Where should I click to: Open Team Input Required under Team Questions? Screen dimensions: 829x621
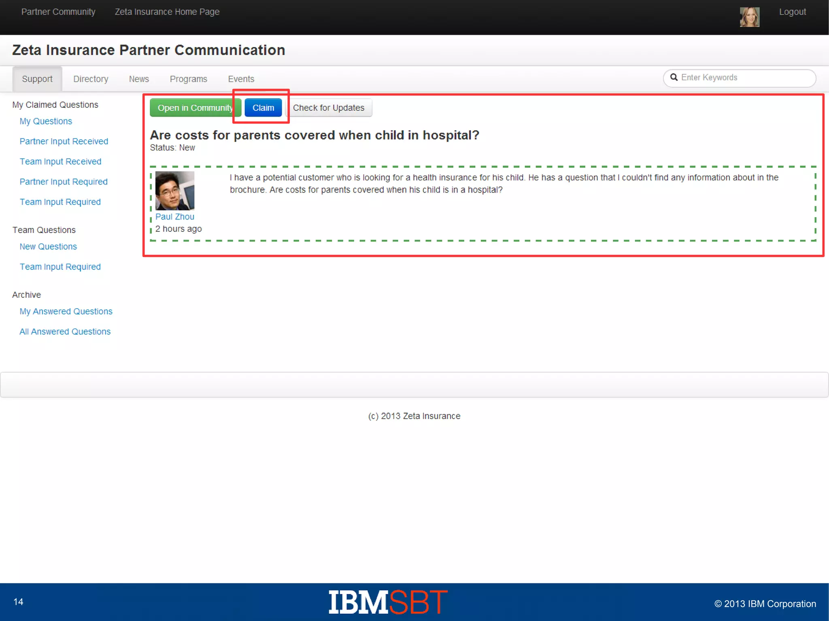(x=60, y=267)
